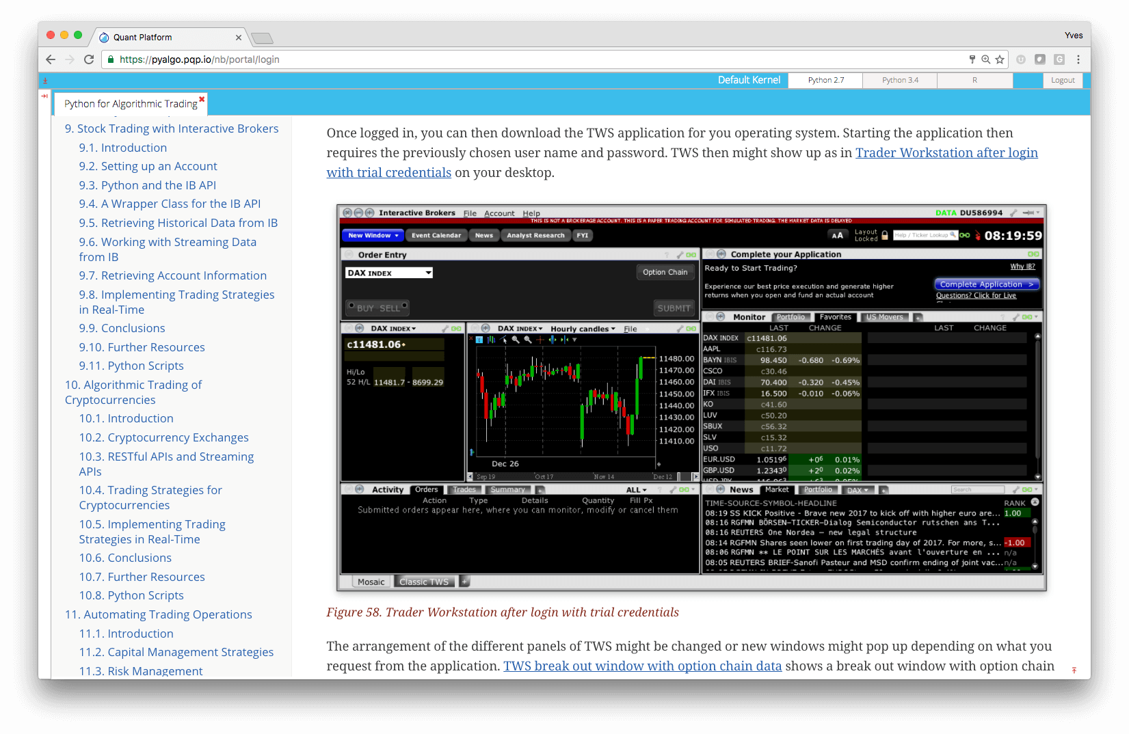
Task: Open 9. Stock Trading with Interactive Brokers
Action: click(172, 128)
